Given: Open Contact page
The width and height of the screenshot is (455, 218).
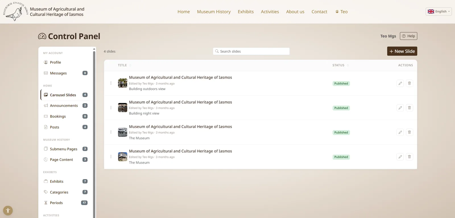Looking at the screenshot, I should pos(319,12).
